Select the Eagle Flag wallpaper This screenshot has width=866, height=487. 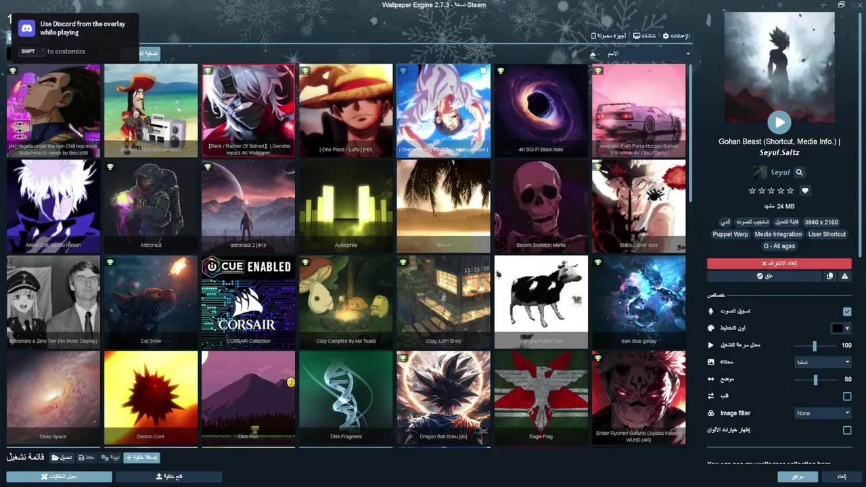(x=541, y=398)
